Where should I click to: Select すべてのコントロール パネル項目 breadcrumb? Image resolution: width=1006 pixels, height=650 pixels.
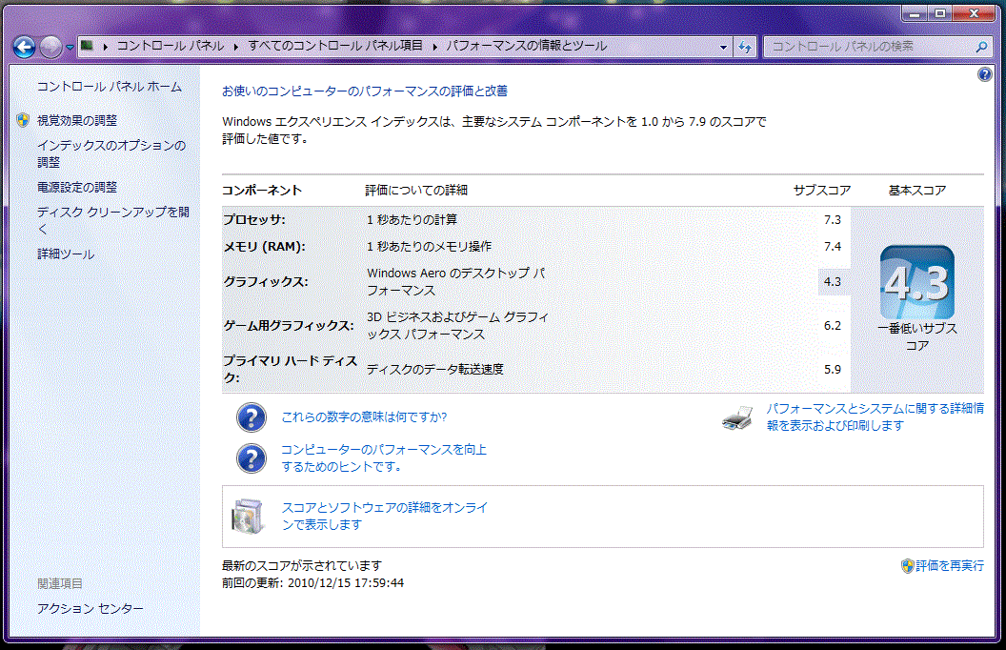pos(335,46)
